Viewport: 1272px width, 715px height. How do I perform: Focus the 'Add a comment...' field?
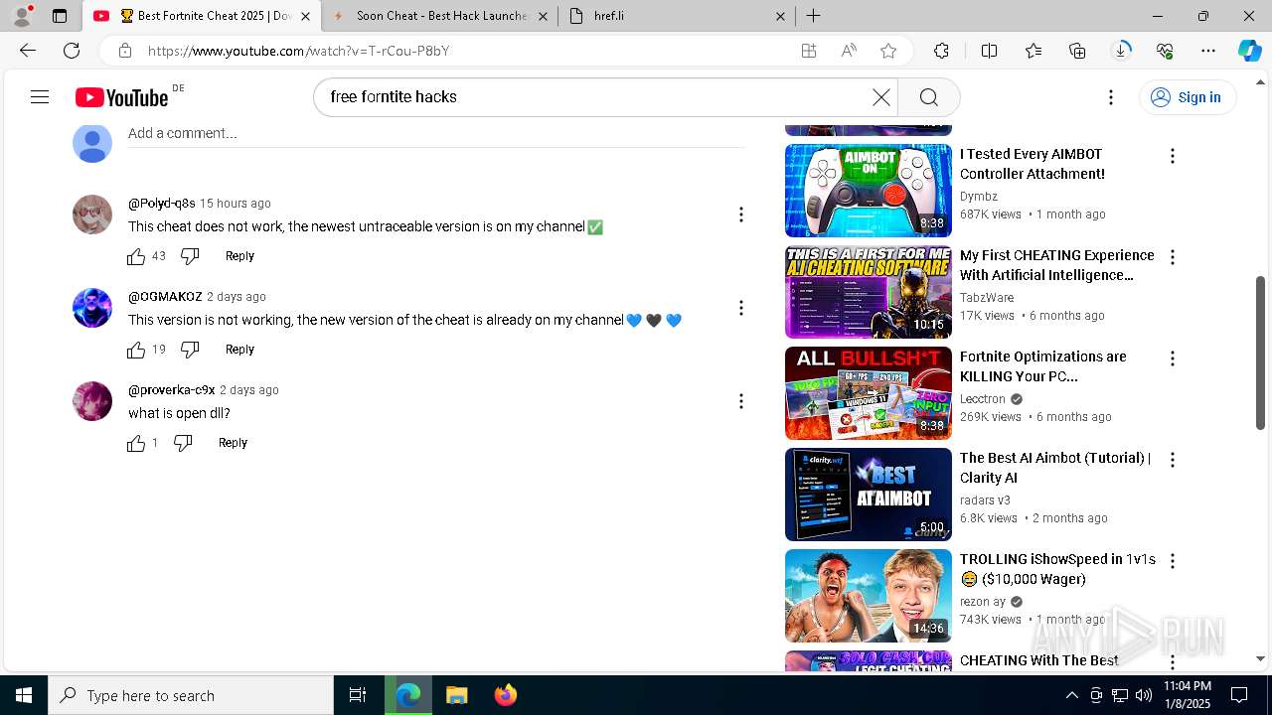click(x=435, y=134)
